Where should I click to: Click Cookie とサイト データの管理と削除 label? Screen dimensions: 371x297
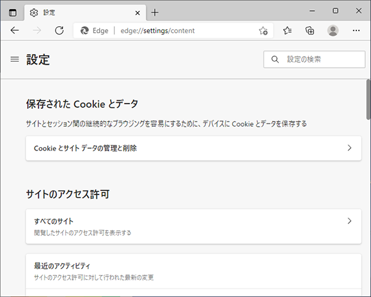(x=85, y=148)
